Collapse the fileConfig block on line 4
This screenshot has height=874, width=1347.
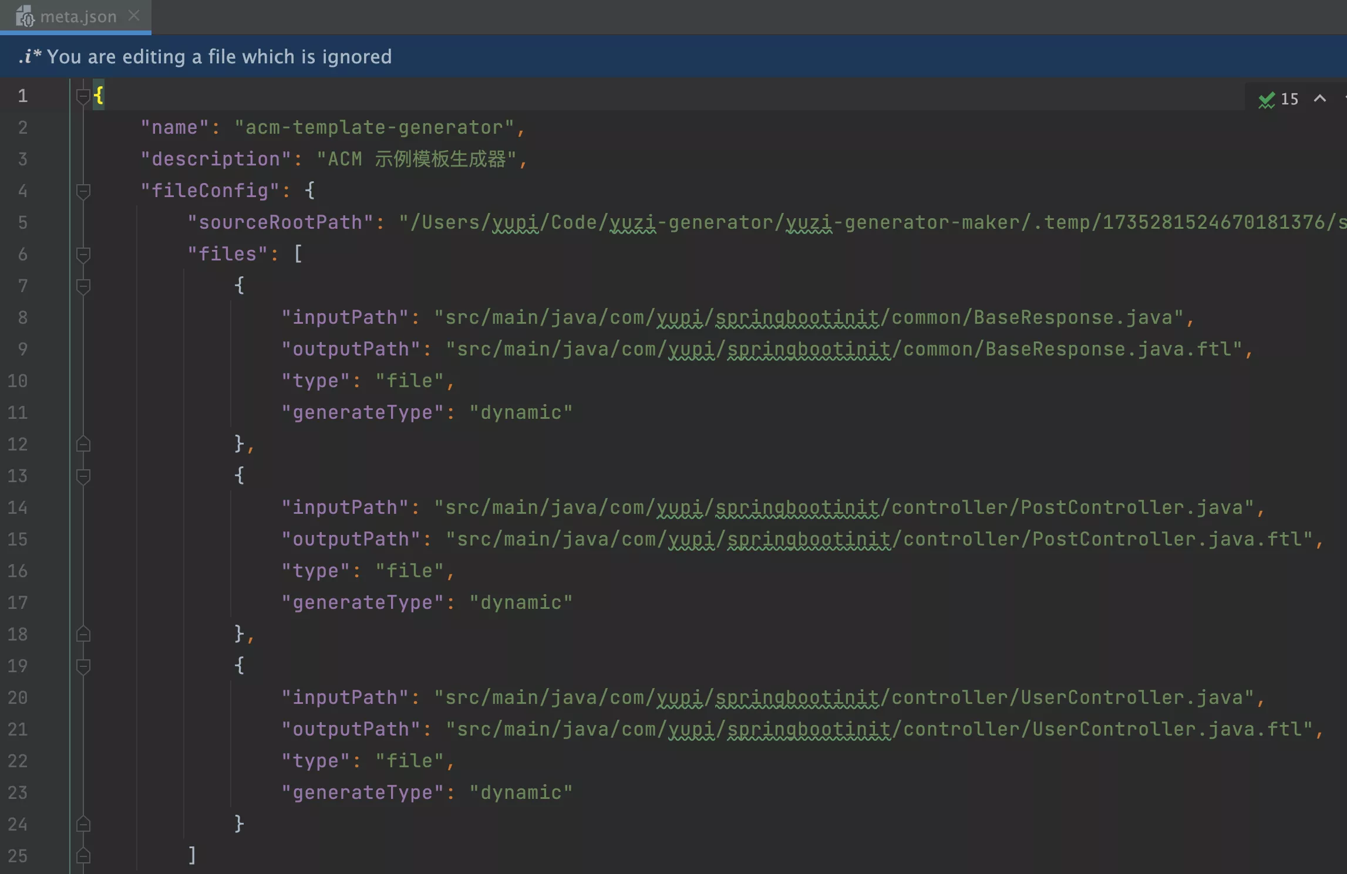(x=83, y=191)
